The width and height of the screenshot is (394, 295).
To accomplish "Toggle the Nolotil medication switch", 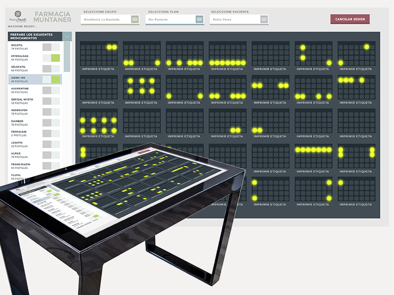I will coord(51,47).
